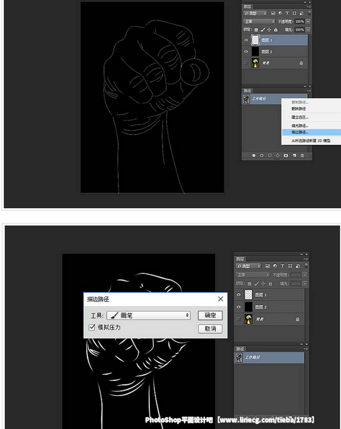341x429 pixels.
Task: Click shape filter icon in lower screenshot
Action: (x=290, y=265)
